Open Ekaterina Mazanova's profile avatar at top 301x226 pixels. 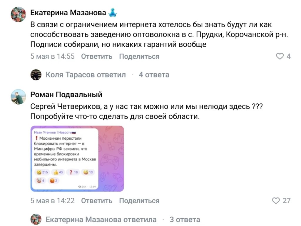tap(18, 14)
